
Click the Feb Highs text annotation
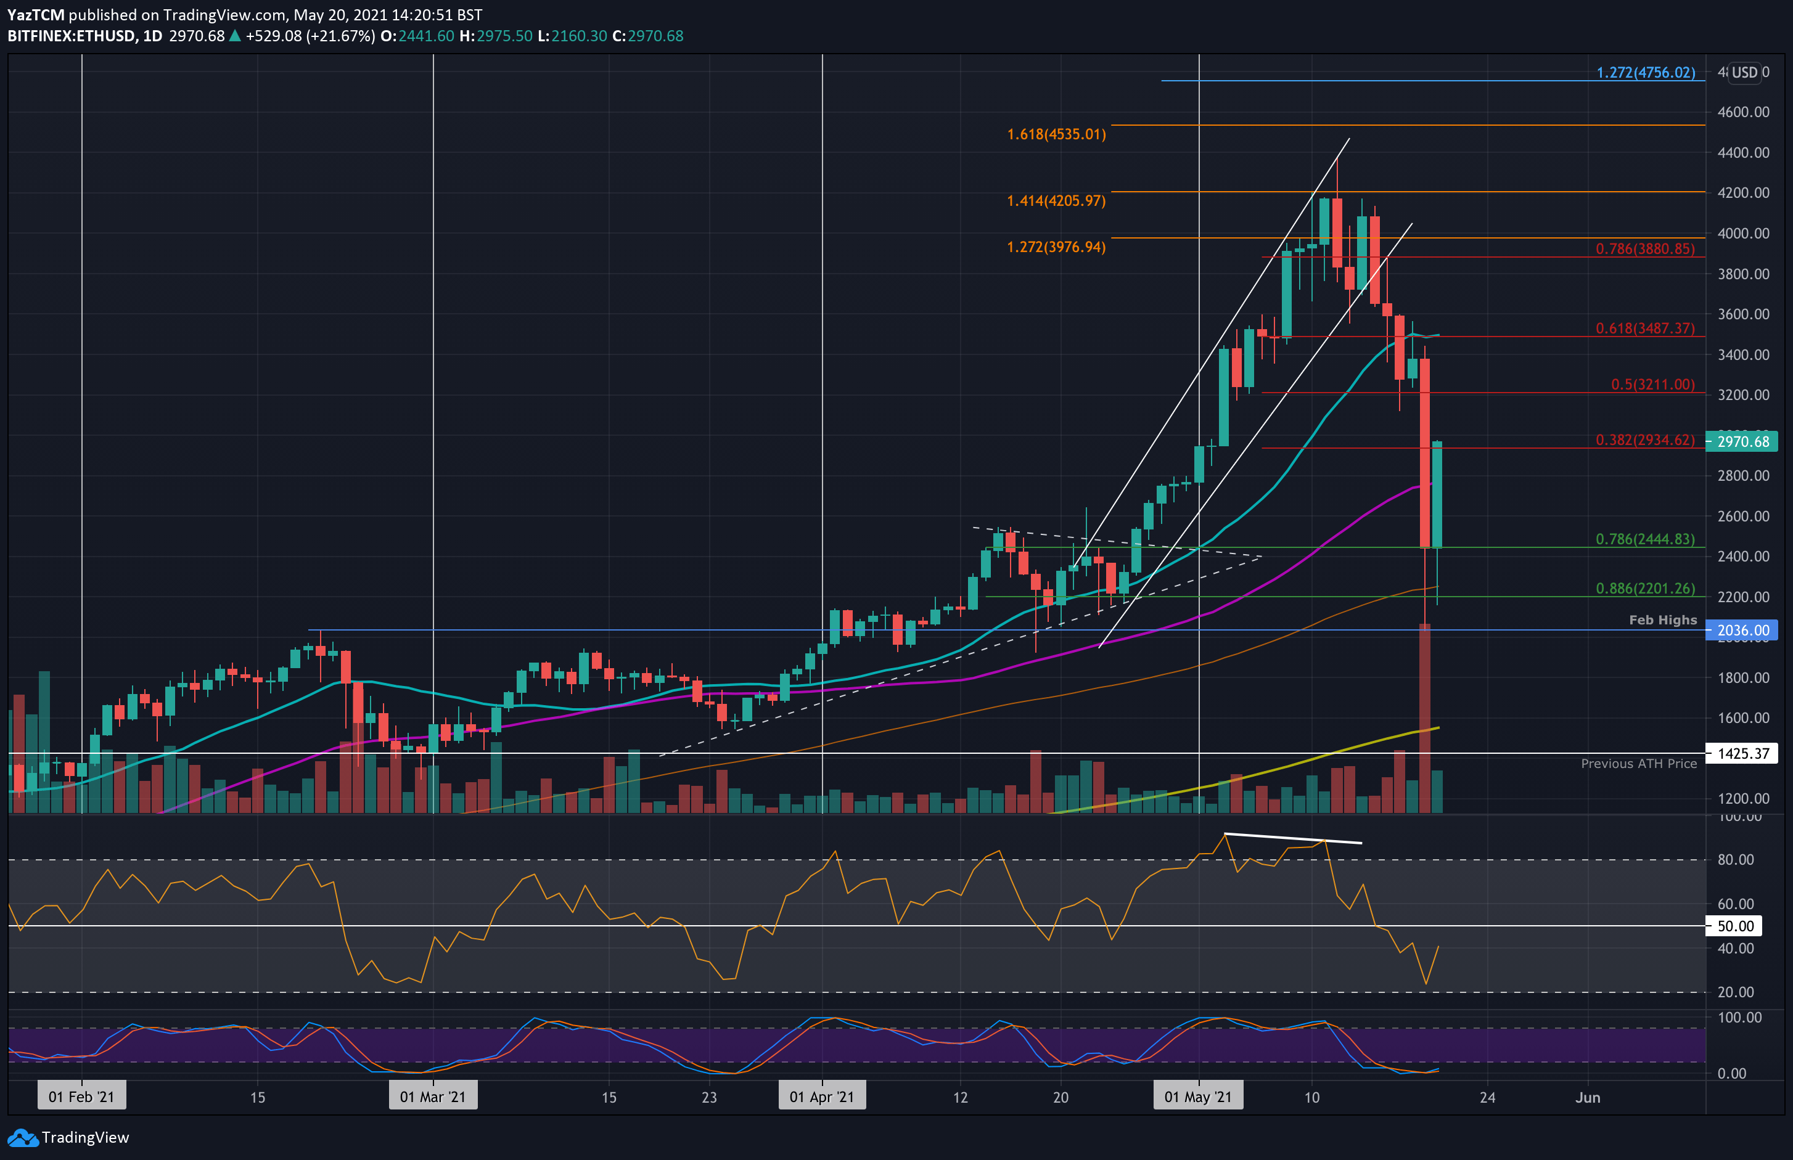[1663, 620]
